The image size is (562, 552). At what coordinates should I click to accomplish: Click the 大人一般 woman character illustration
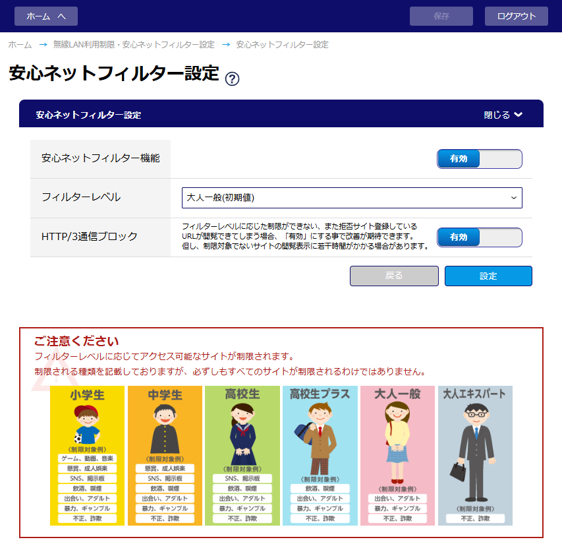click(397, 443)
